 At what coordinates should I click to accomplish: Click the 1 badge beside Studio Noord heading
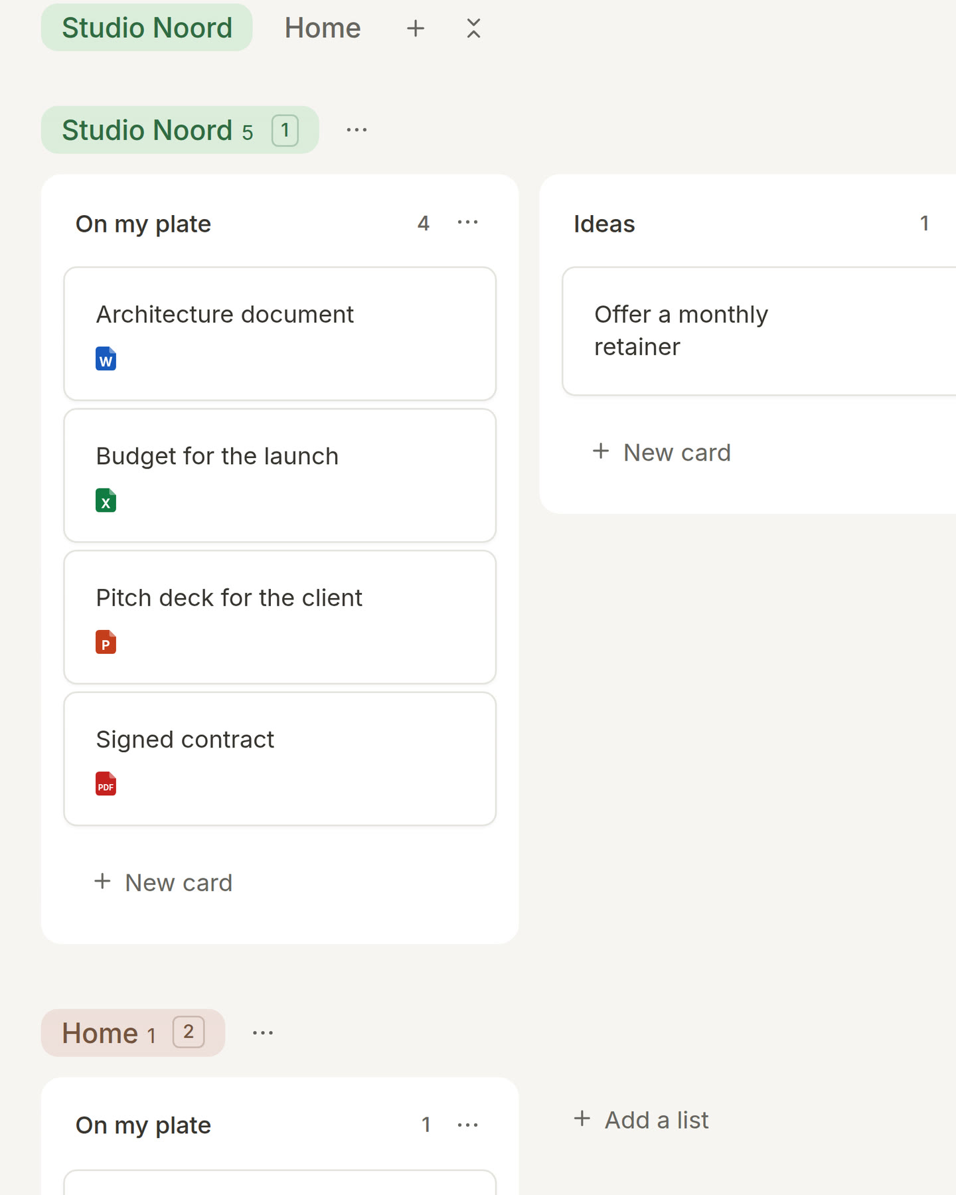pyautogui.click(x=285, y=130)
